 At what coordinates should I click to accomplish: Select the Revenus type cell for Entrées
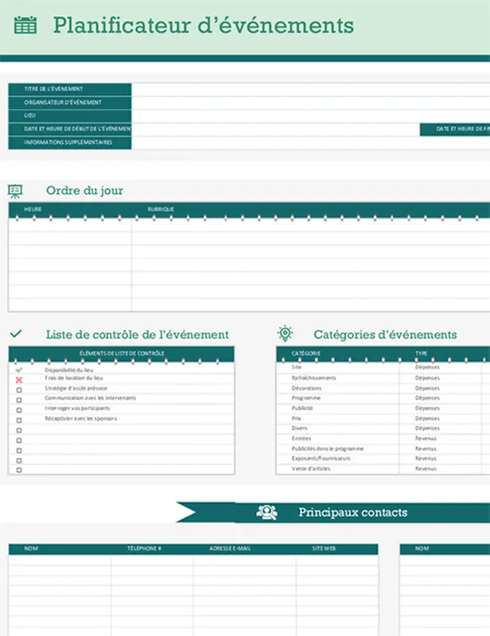441,439
